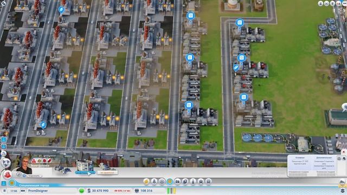The width and height of the screenshot is (347, 195).
Task: Select the tall office building thumbnail
Action: coord(85,165)
